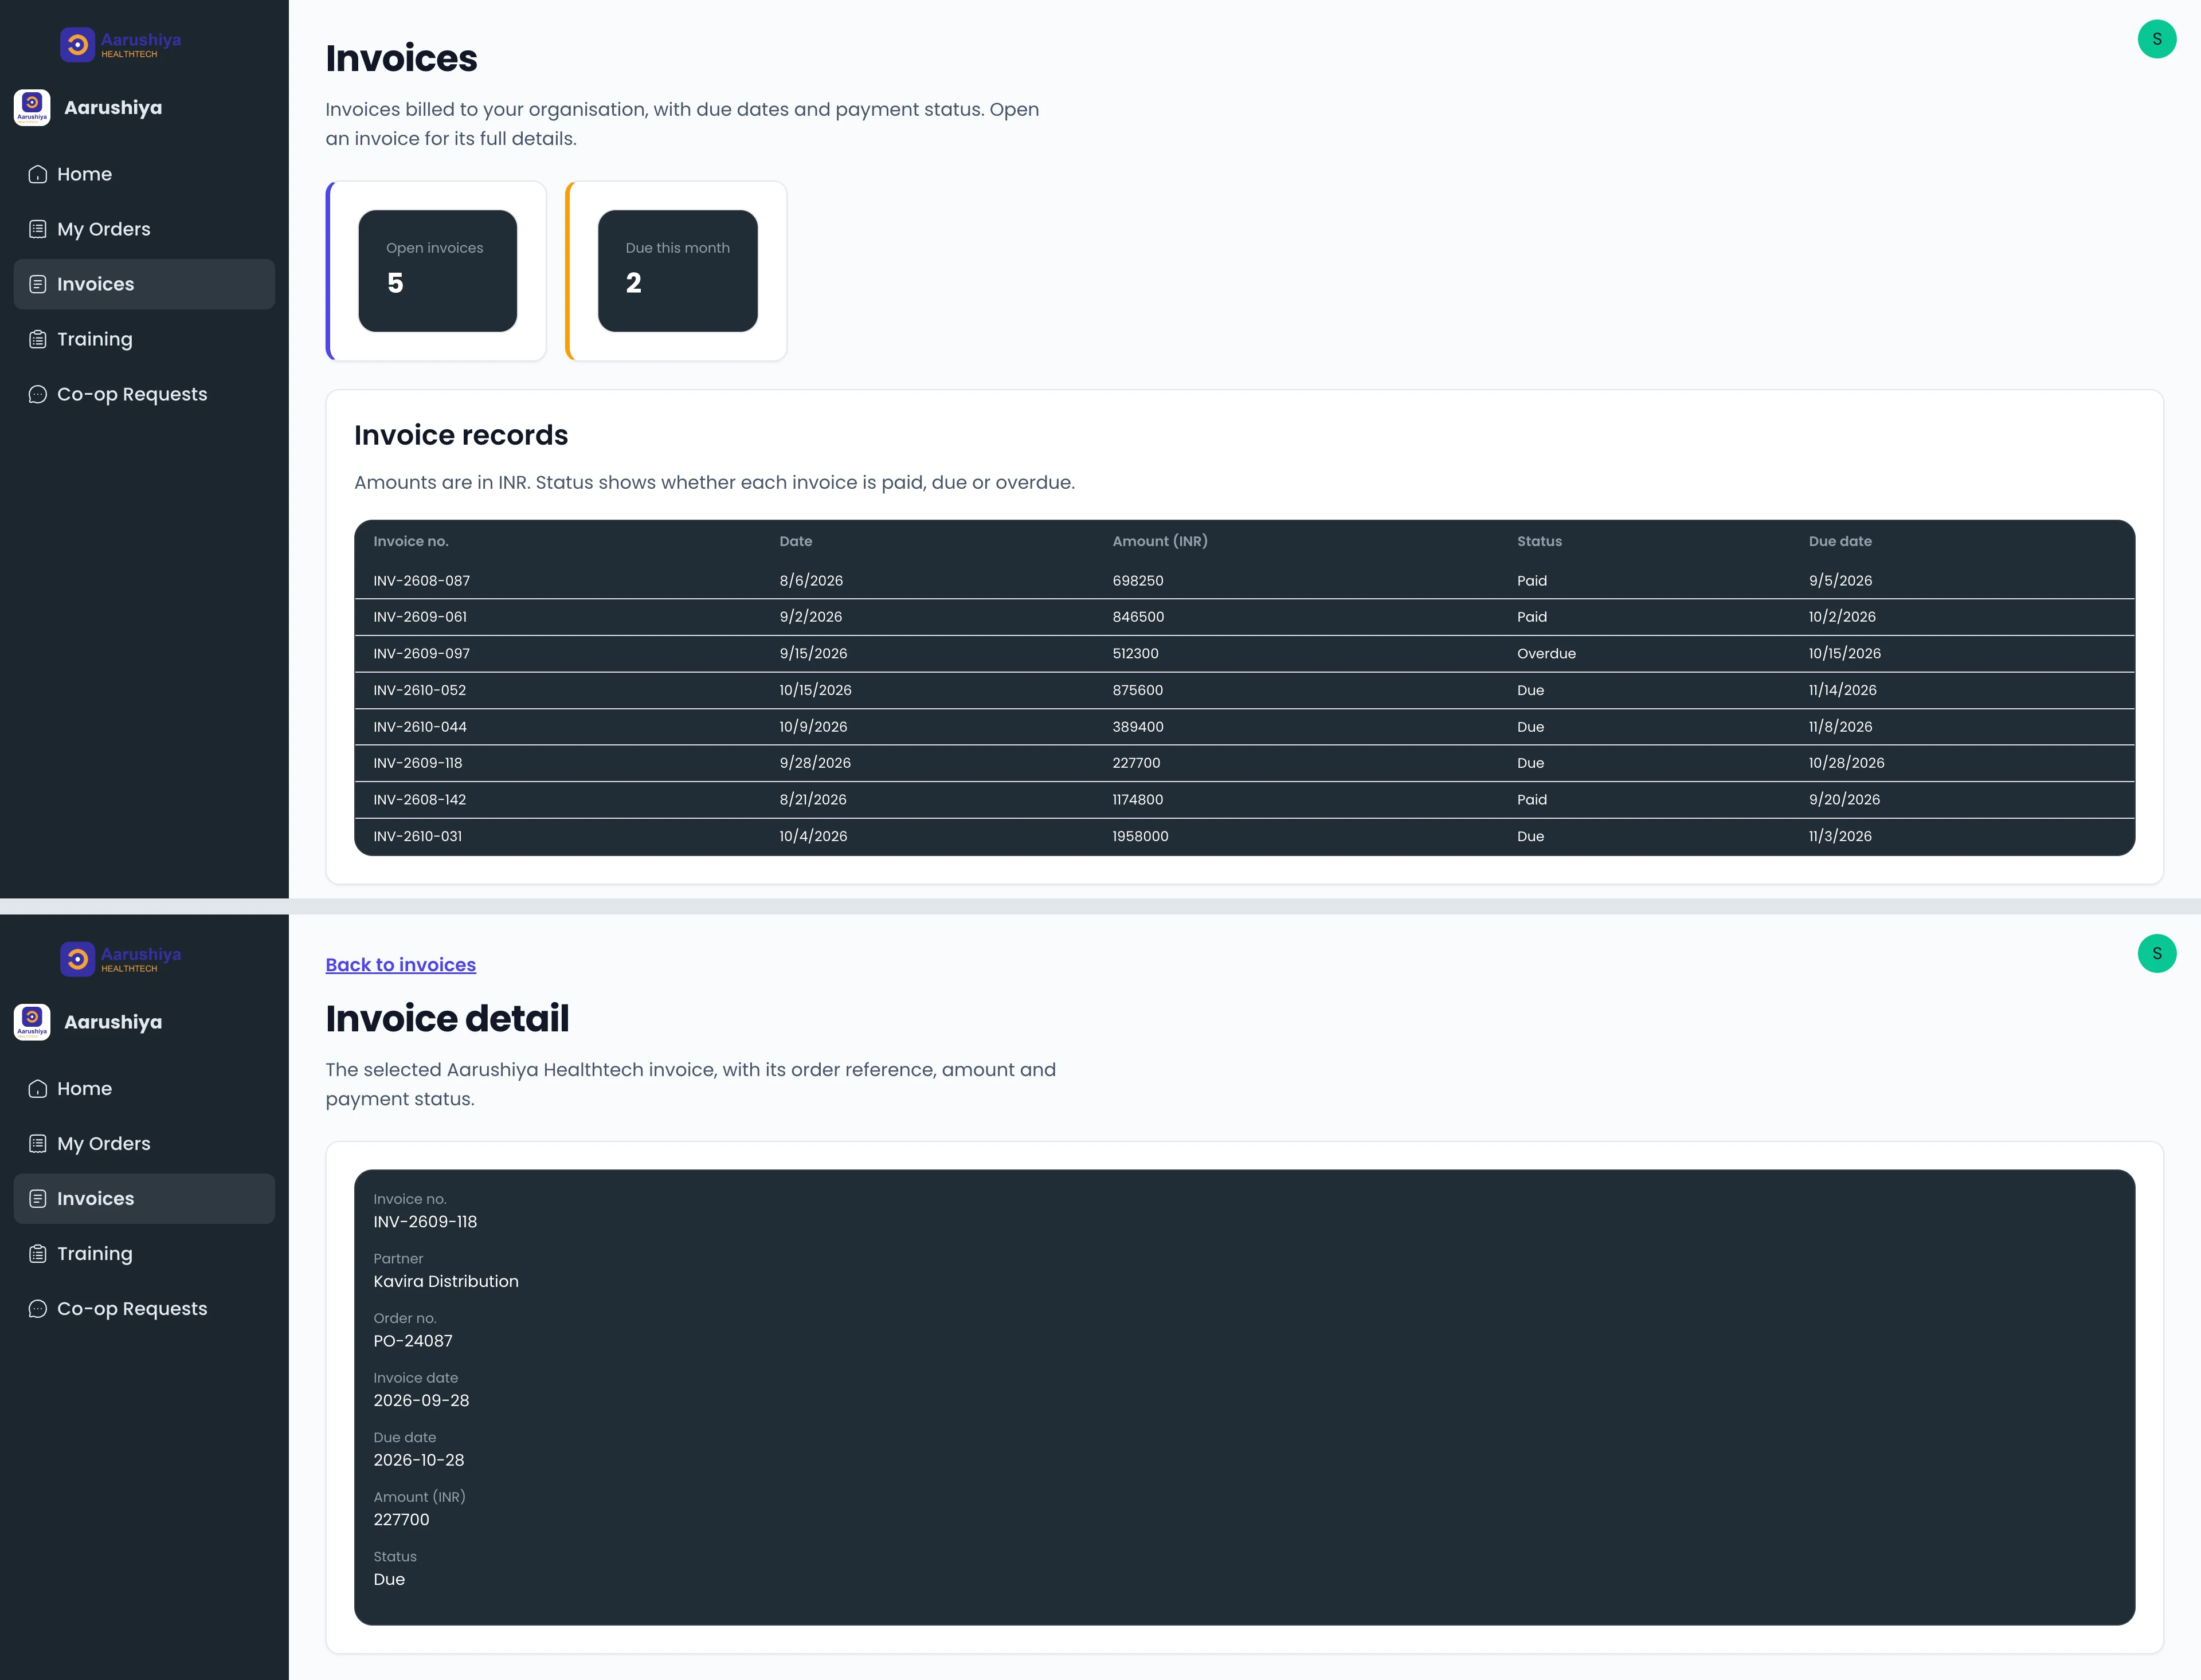The width and height of the screenshot is (2201, 1680).
Task: Click the order number PO-24087
Action: (x=413, y=1341)
